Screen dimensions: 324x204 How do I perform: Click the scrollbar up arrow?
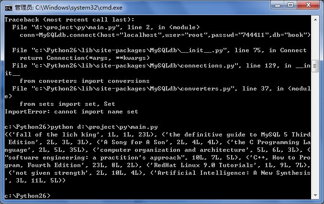pyautogui.click(x=315, y=20)
